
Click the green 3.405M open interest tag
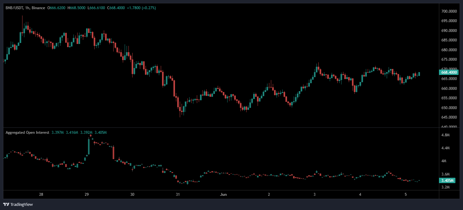pos(447,181)
